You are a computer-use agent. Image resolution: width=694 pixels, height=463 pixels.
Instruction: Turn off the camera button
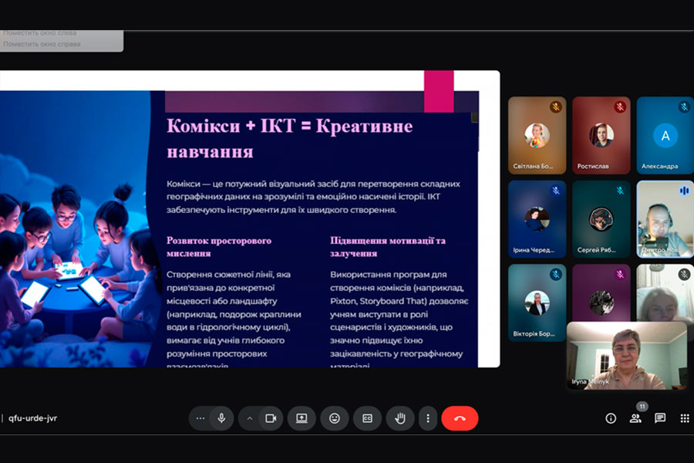(x=271, y=418)
